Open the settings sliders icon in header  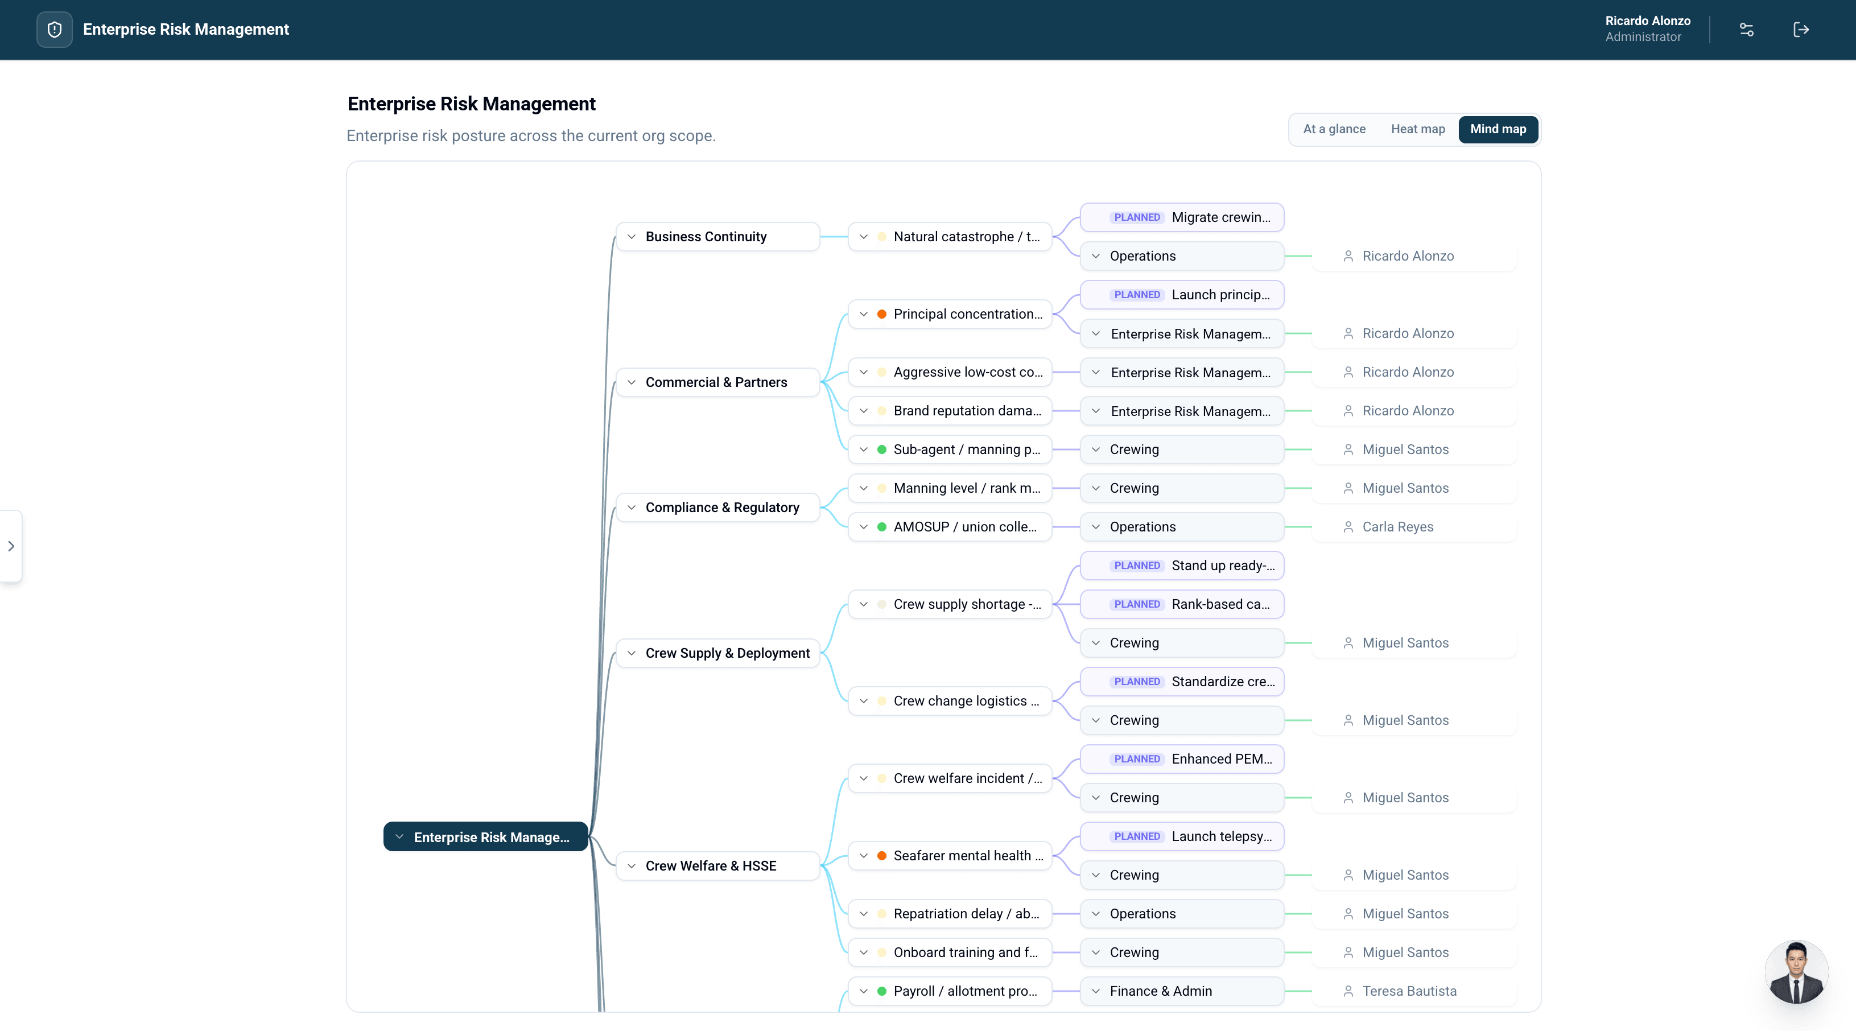[x=1747, y=30]
